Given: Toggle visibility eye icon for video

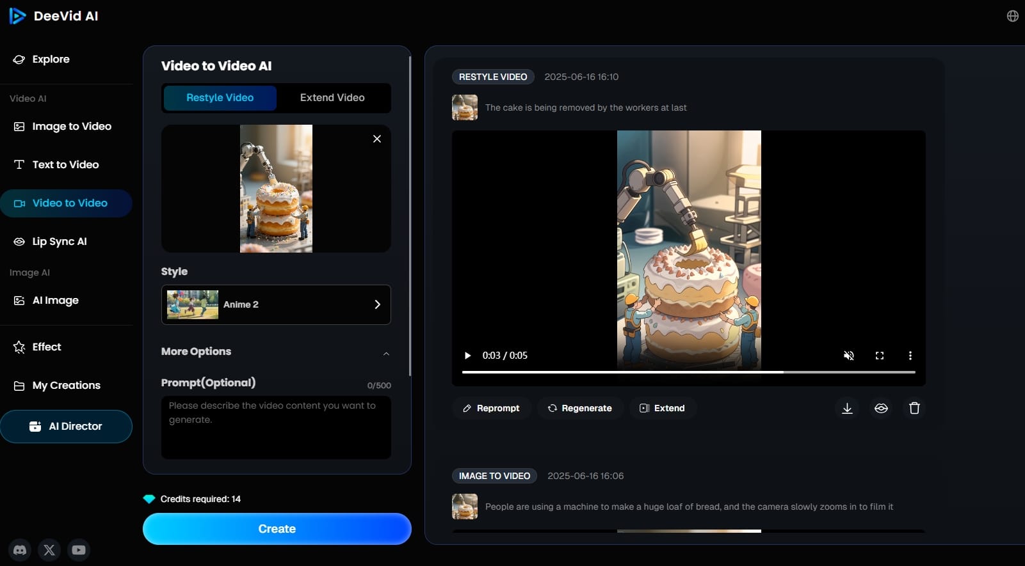Looking at the screenshot, I should (x=881, y=408).
